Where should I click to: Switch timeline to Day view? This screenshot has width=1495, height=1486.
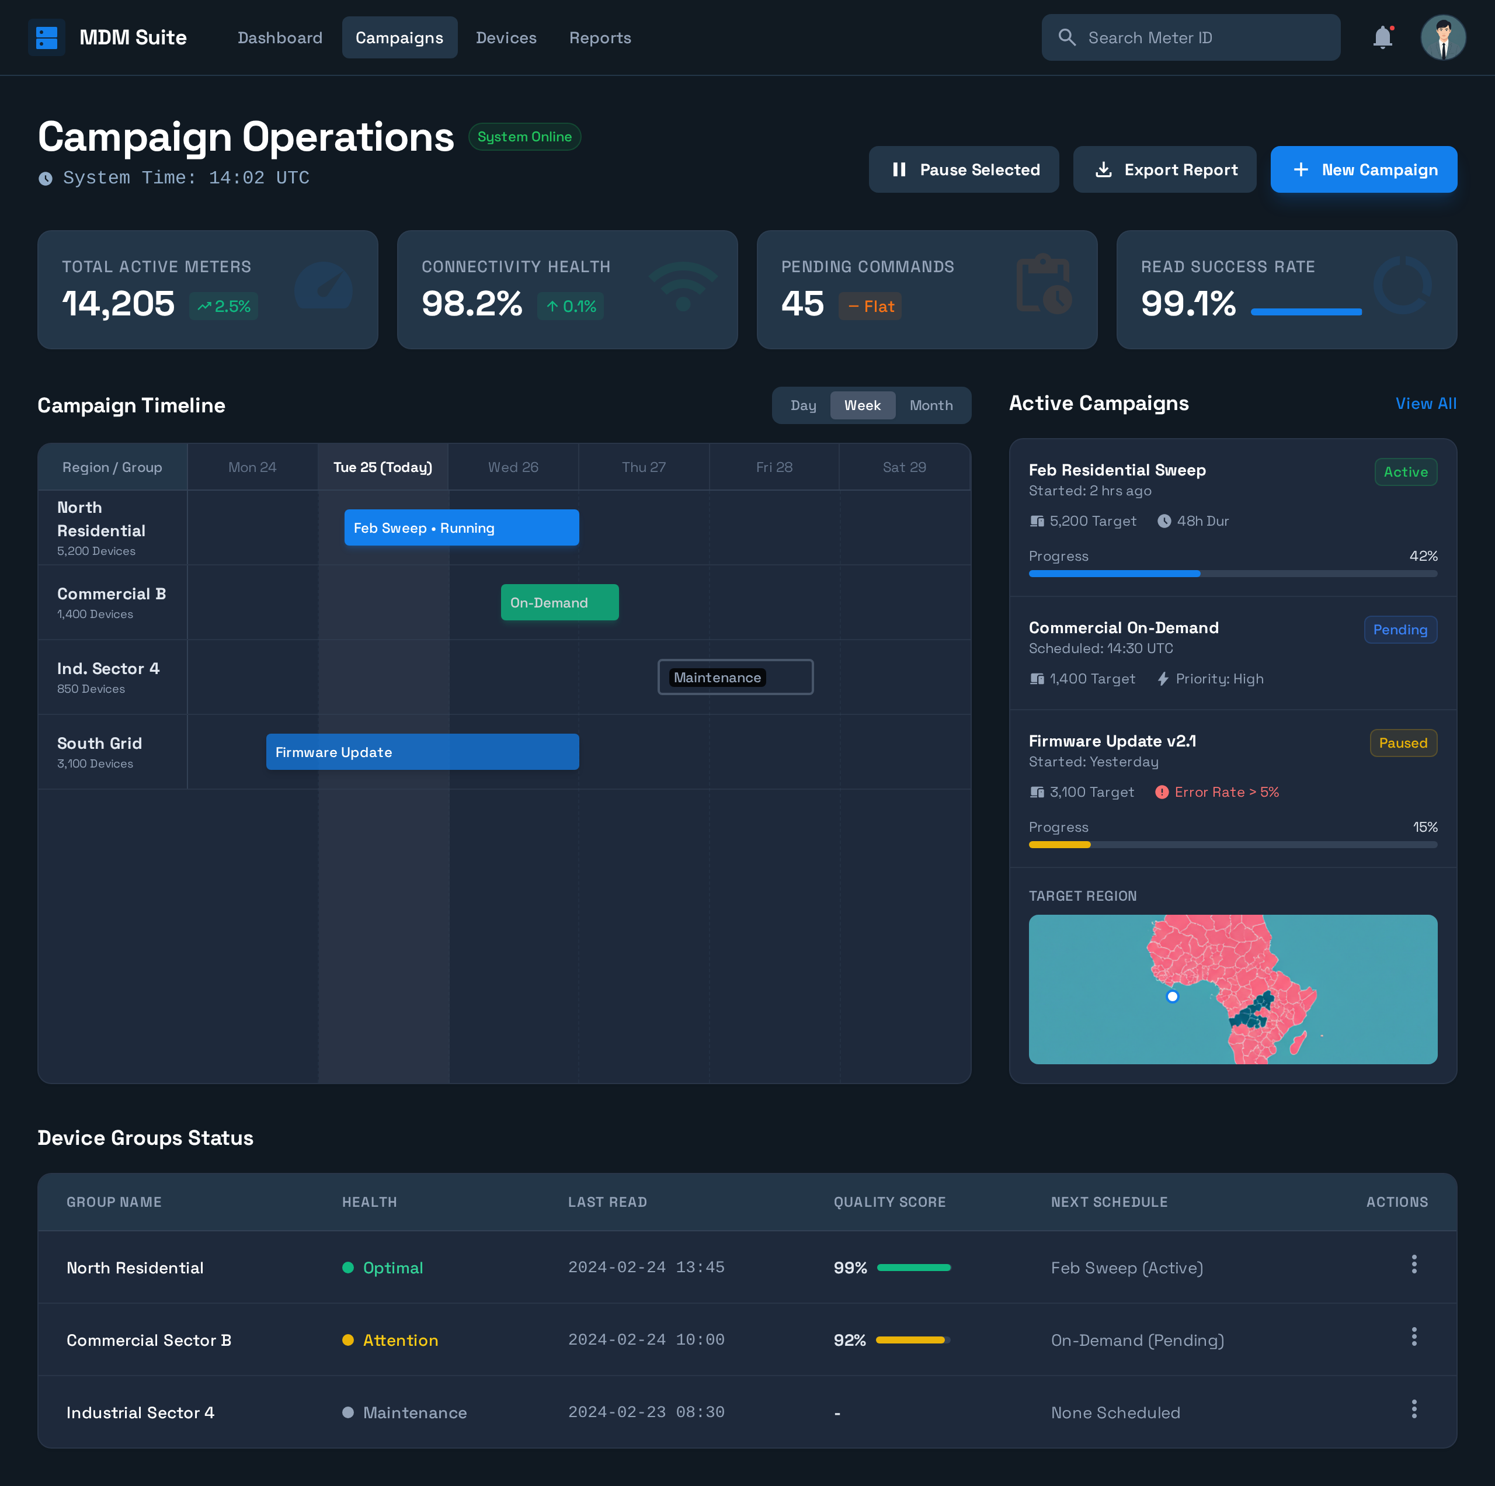click(x=802, y=405)
